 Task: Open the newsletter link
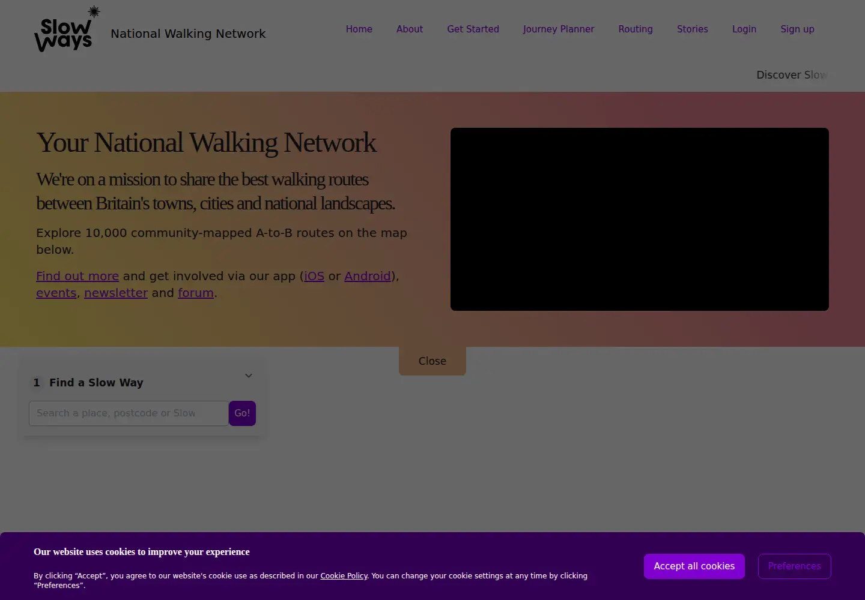[x=116, y=293]
